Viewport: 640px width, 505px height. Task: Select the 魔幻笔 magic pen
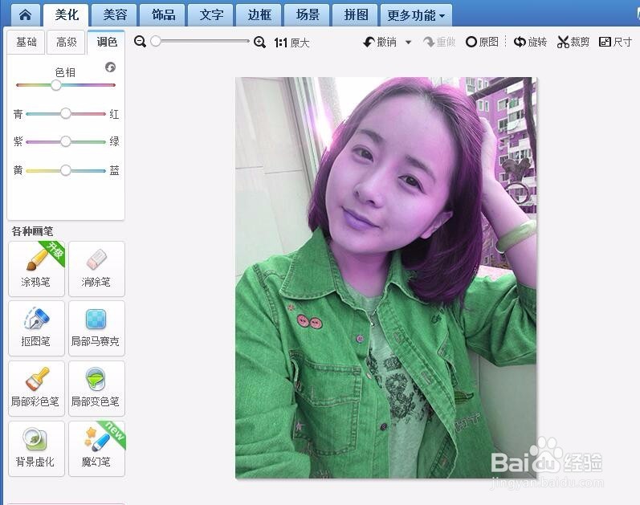(x=96, y=449)
